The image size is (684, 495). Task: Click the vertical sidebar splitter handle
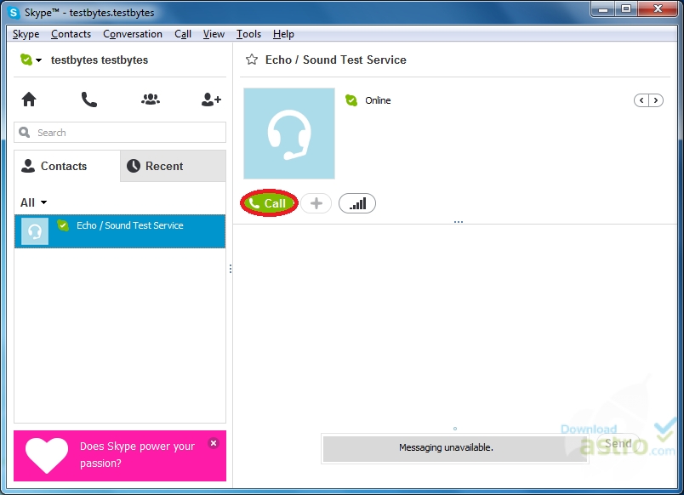pyautogui.click(x=231, y=269)
